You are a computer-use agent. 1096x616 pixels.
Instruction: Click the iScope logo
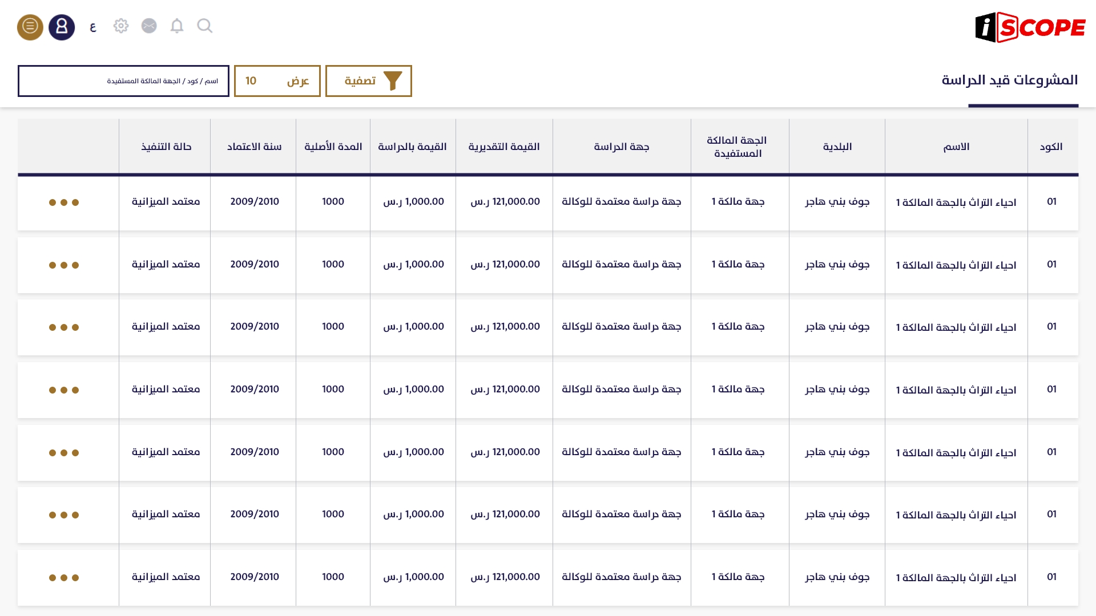click(1030, 27)
